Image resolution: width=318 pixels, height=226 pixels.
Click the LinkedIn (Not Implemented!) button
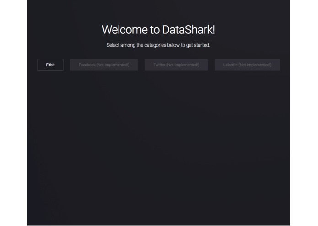coord(247,65)
